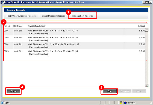The height and width of the screenshot is (105, 153).
Task: Select reference number 0003
Action: pyautogui.click(x=6, y=51)
